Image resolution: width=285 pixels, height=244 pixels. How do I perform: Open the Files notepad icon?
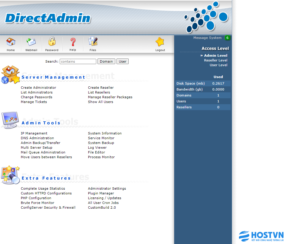point(93,41)
